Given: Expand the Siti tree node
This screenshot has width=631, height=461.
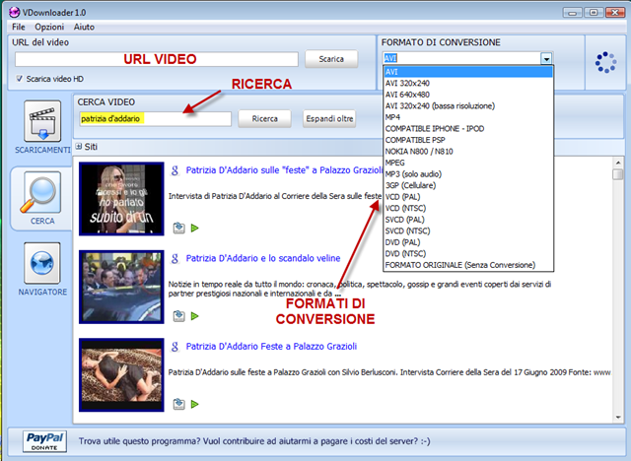Looking at the screenshot, I should coord(79,147).
